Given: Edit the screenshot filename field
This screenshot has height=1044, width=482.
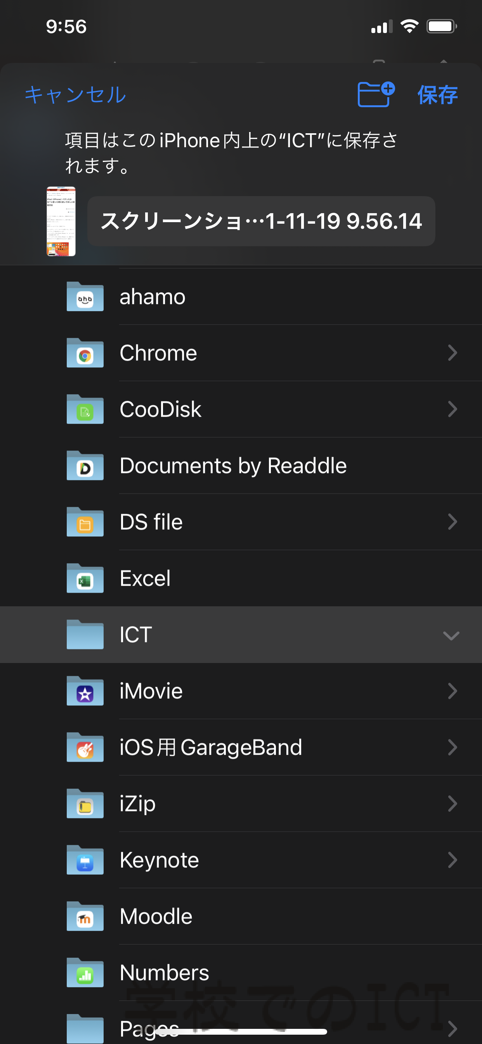Looking at the screenshot, I should (x=261, y=221).
